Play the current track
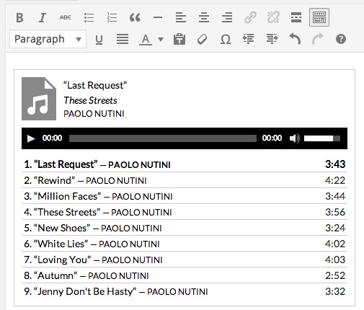The image size is (364, 310). pyautogui.click(x=31, y=138)
